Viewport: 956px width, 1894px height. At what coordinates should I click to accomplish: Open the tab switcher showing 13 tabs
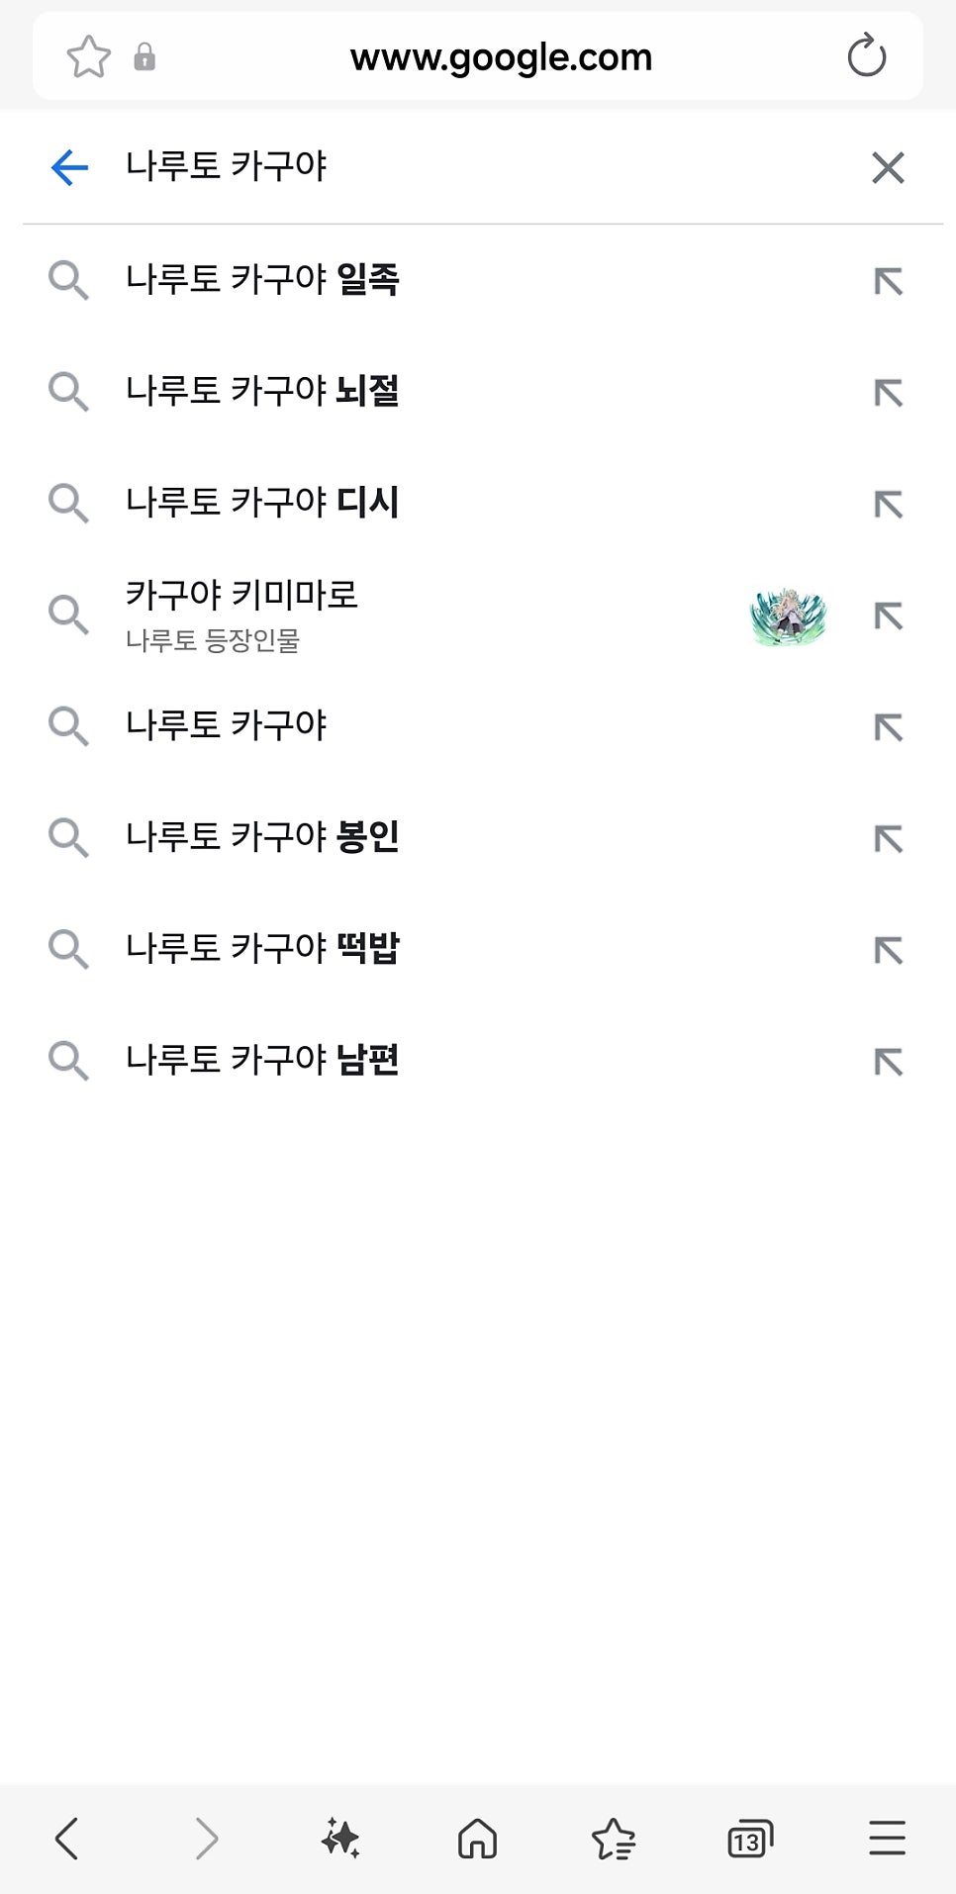point(749,1839)
